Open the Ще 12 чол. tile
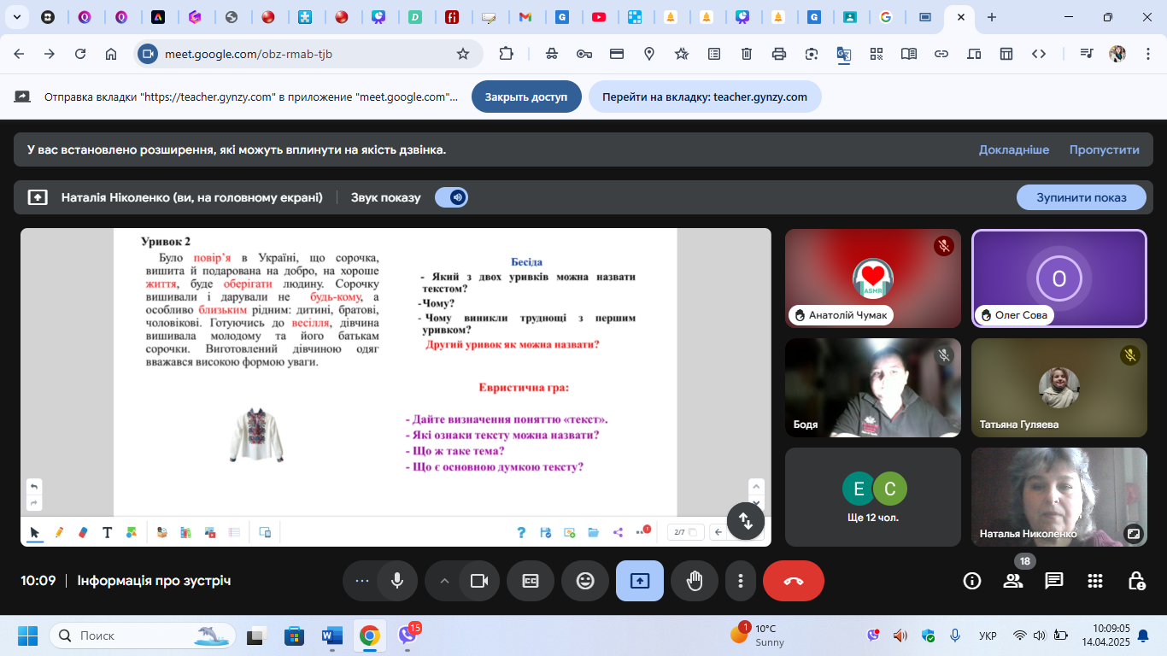Screen dimensions: 1167x656 coord(872,497)
